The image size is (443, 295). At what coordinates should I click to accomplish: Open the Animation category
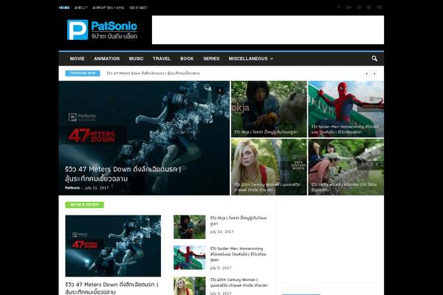[x=107, y=59]
